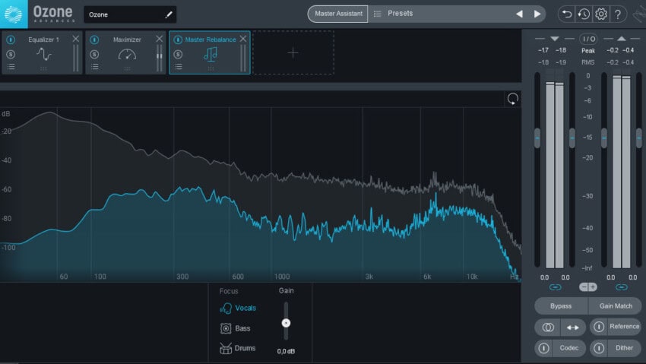Open the Help question mark
The width and height of the screenshot is (646, 364).
click(618, 14)
